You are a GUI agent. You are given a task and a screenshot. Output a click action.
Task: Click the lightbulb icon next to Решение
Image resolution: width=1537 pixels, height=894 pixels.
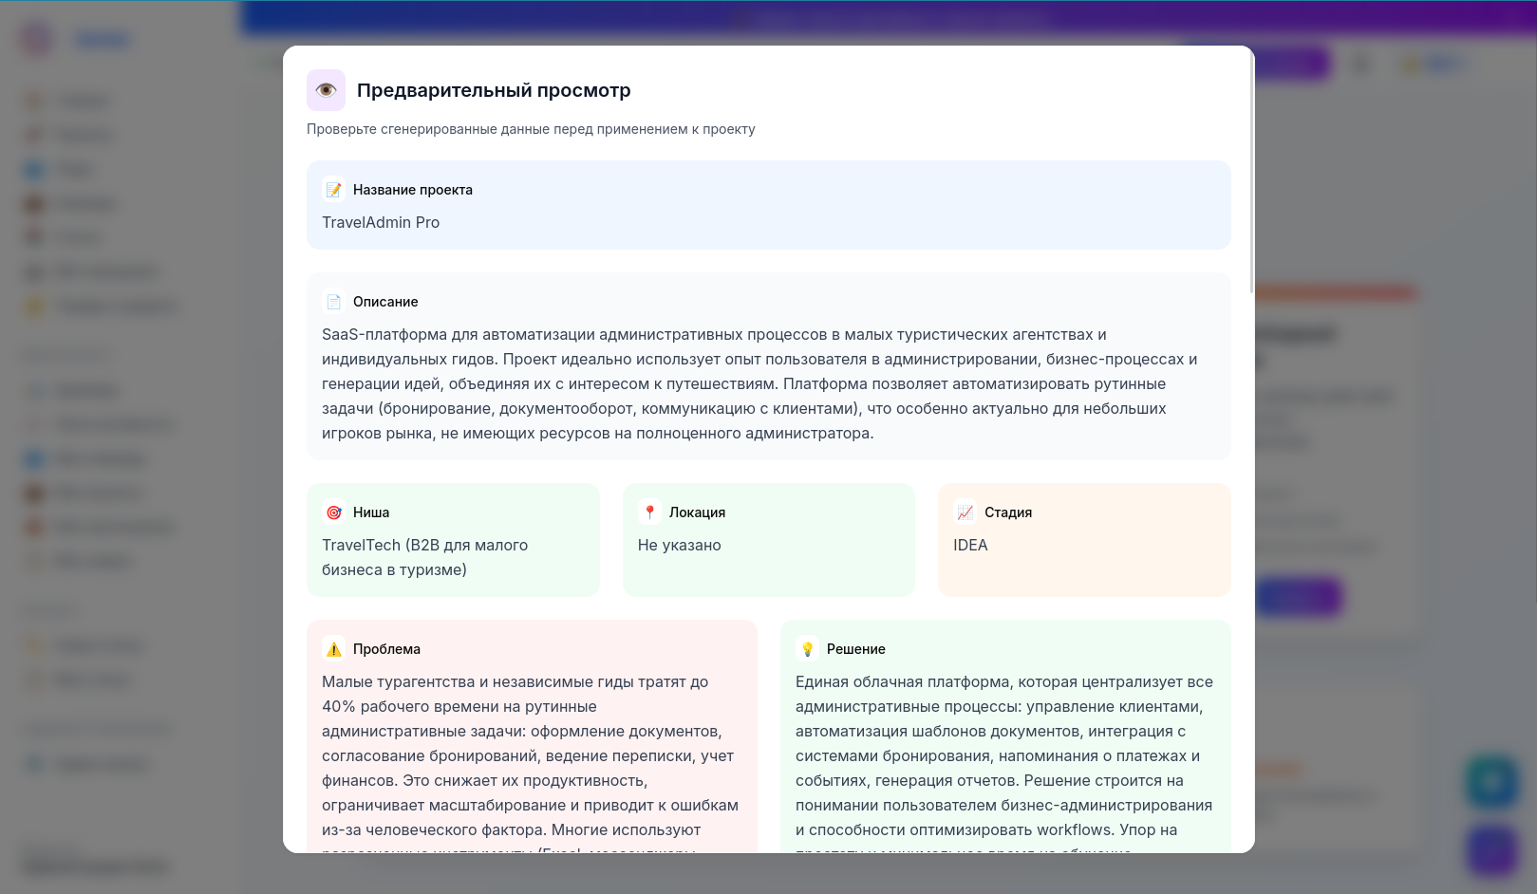click(807, 649)
